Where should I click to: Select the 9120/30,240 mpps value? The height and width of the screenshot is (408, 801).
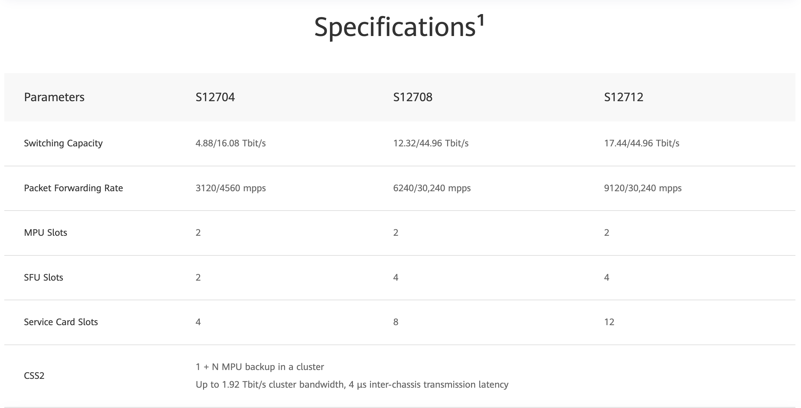[x=643, y=188]
